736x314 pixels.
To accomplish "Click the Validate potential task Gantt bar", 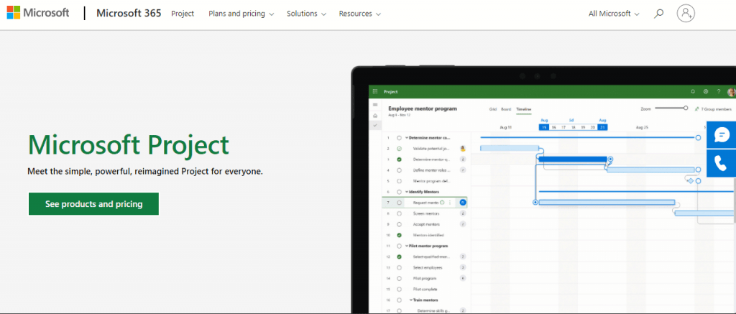I will click(510, 148).
